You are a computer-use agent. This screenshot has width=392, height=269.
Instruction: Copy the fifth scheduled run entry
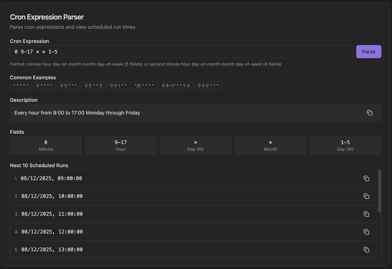click(366, 249)
